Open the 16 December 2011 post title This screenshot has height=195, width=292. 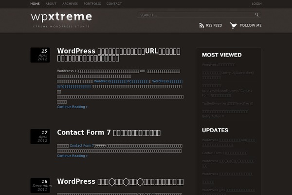click(120, 181)
